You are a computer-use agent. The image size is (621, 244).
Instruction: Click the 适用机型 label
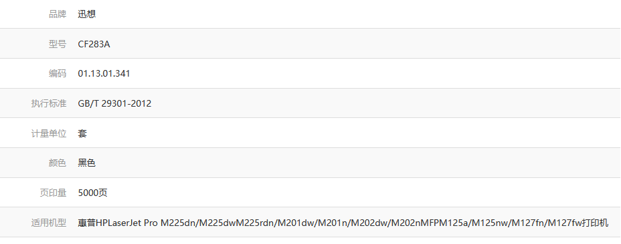click(x=49, y=223)
